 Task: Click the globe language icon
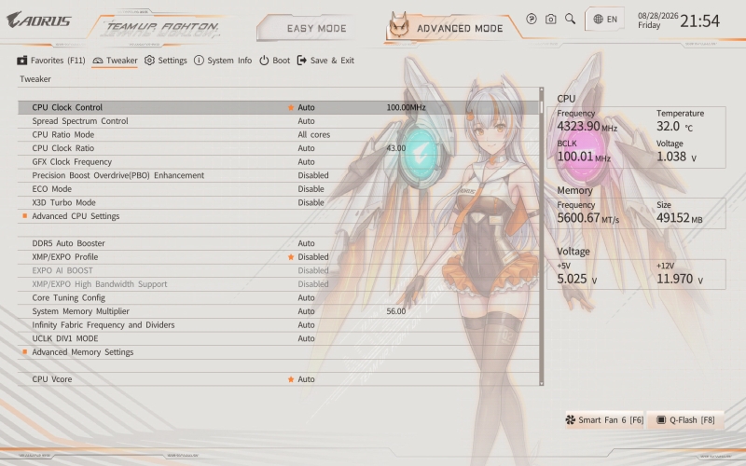(598, 19)
